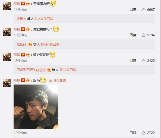Open the selfie photo attached to comment

pyautogui.click(x=36, y=107)
